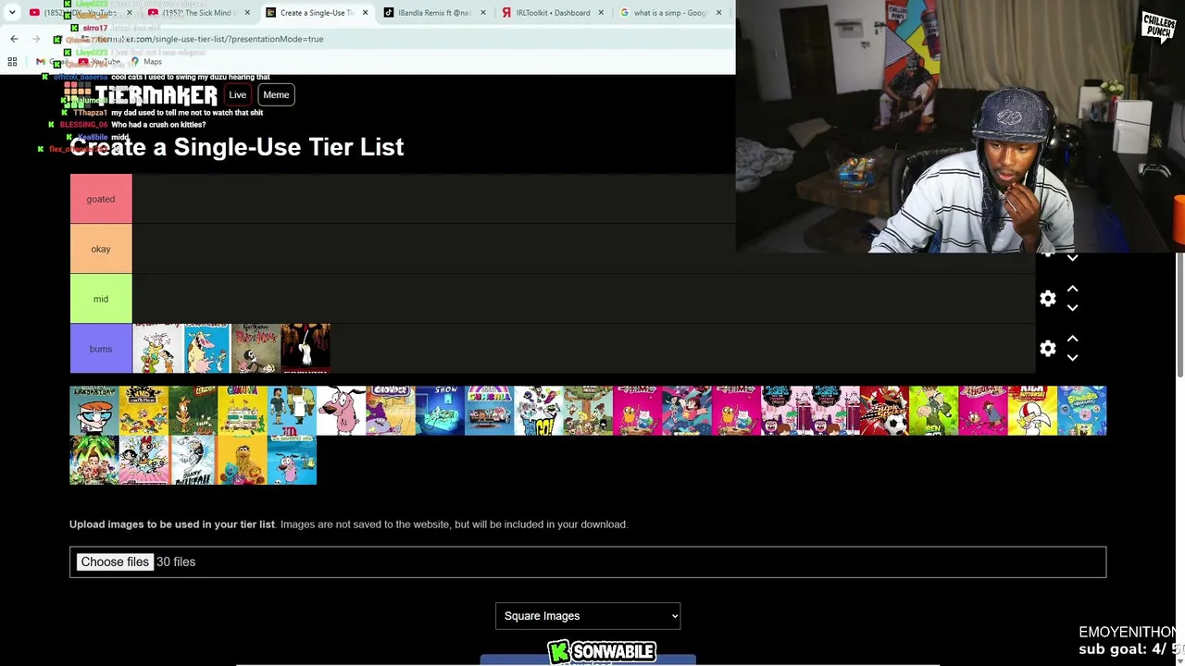Select the Kick Buttowski thumbnail
Screen dimensions: 1185x666
click(x=1032, y=411)
